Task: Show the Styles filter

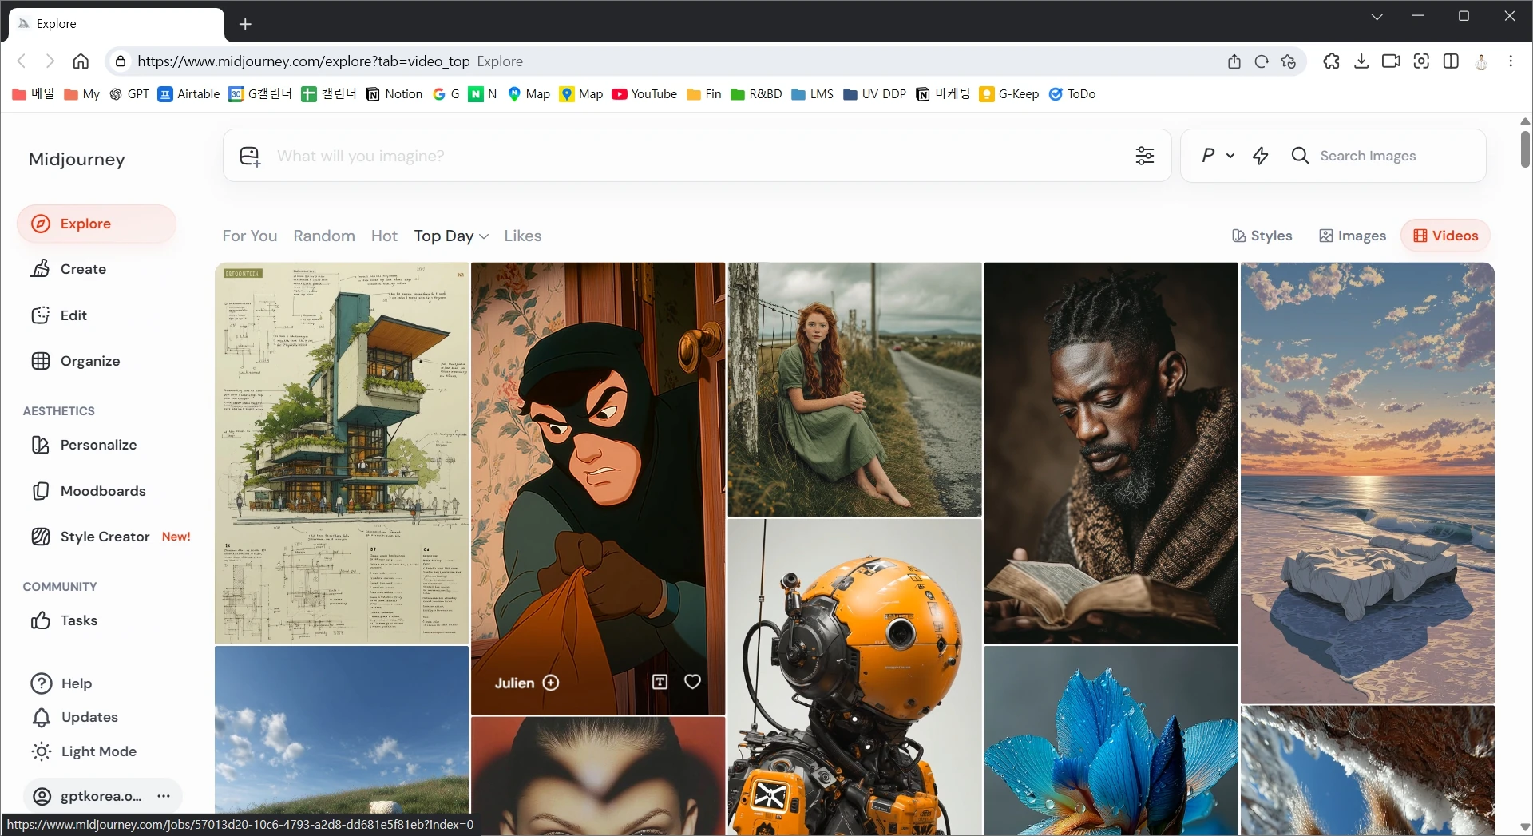Action: point(1262,236)
